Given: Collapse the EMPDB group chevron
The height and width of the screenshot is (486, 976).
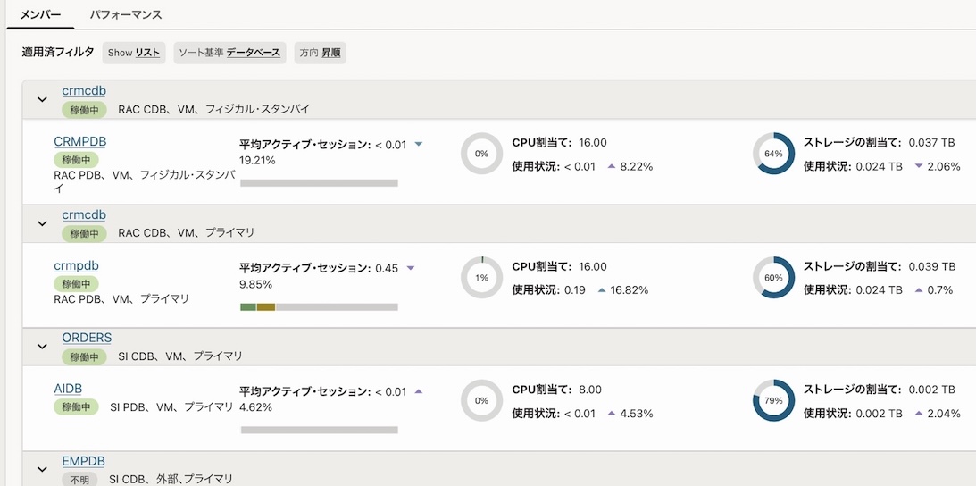Looking at the screenshot, I should tap(42, 469).
